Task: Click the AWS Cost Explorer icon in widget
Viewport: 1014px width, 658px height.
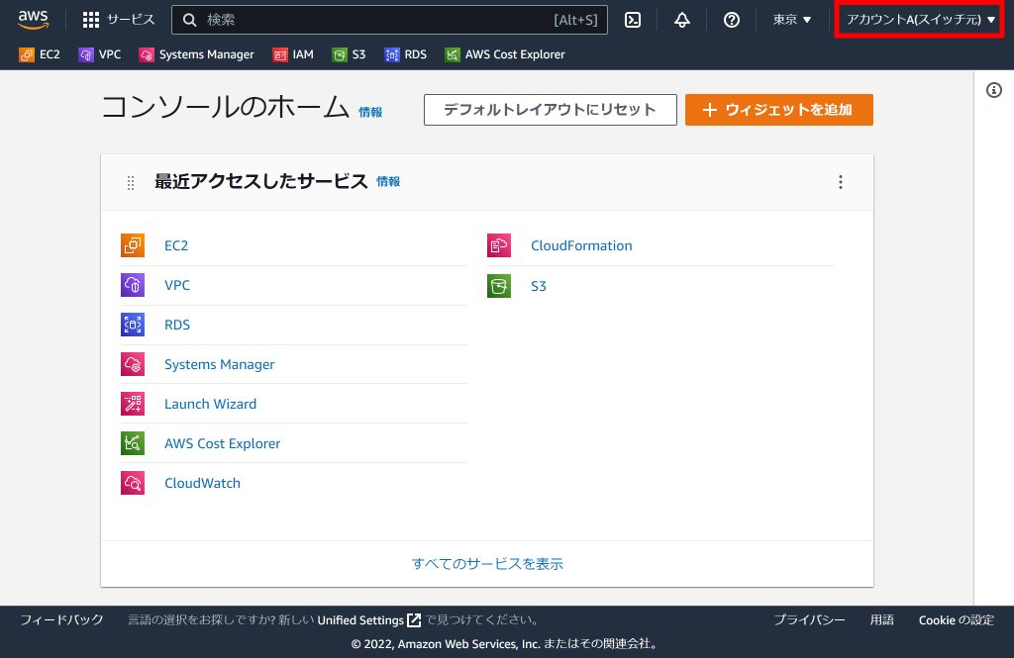Action: pos(133,443)
